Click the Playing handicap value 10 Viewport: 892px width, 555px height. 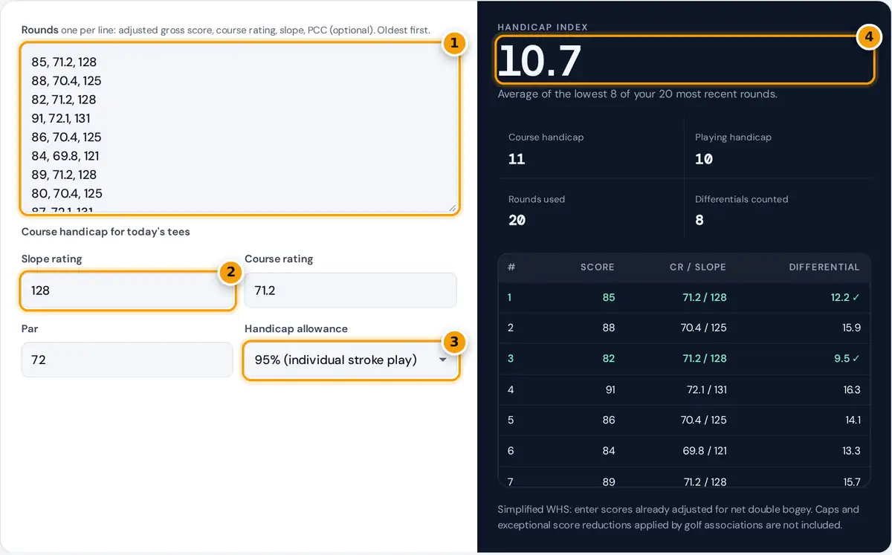[704, 159]
